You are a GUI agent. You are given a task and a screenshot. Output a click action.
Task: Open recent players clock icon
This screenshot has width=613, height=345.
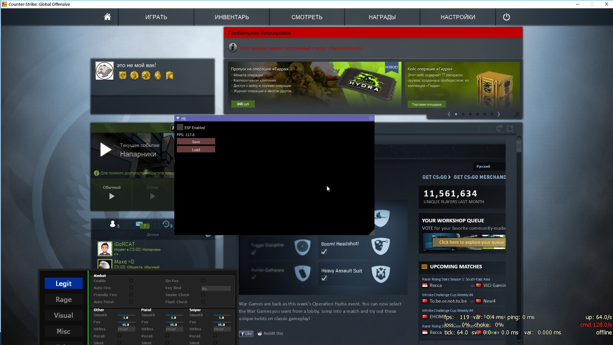(x=166, y=224)
